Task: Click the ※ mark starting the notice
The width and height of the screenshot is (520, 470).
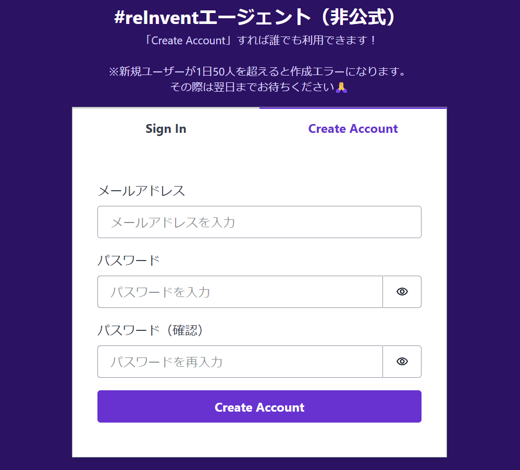Action: pos(114,71)
